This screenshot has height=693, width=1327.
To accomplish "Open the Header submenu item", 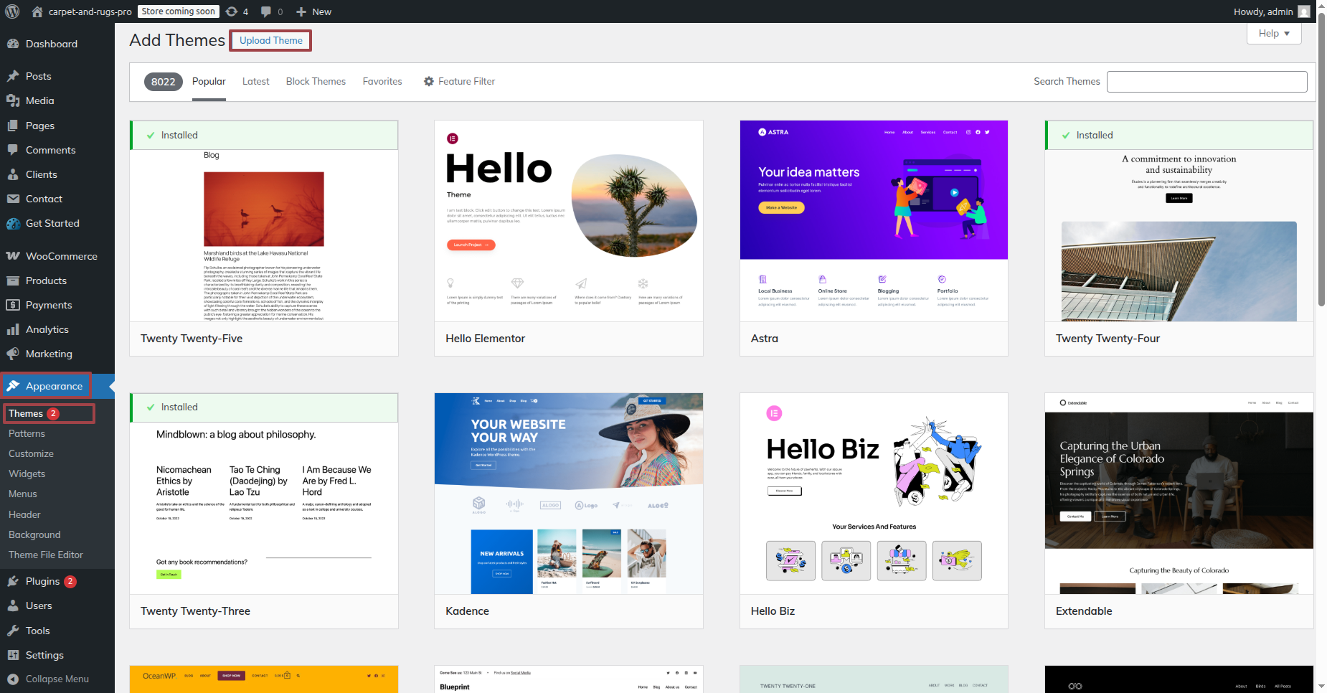I will [x=24, y=514].
